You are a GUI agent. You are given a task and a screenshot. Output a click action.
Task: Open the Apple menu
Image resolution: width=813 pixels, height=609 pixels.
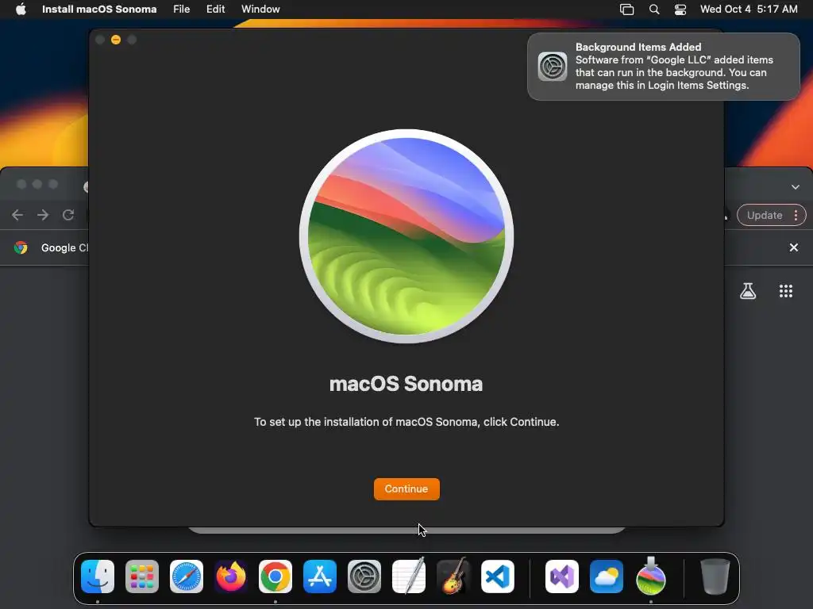pyautogui.click(x=21, y=9)
